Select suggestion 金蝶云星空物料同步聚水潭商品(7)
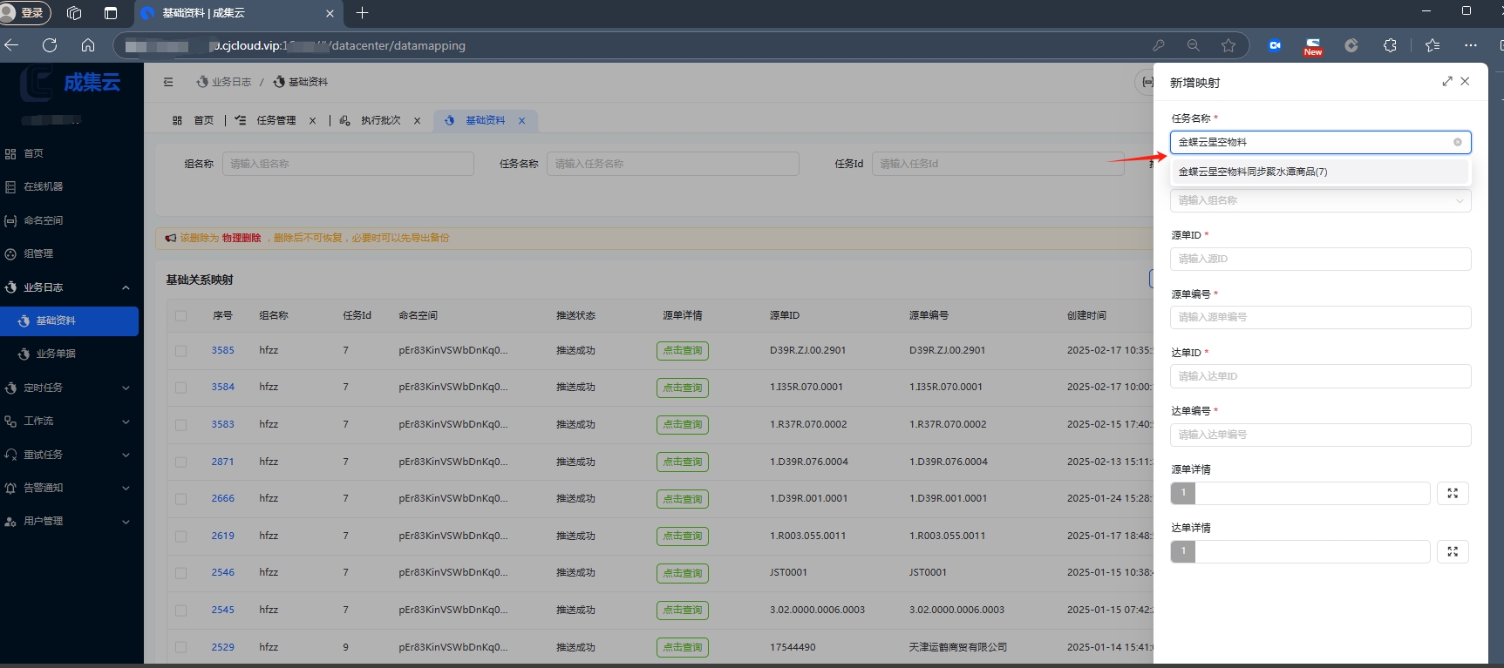This screenshot has width=1504, height=668. pyautogui.click(x=1320, y=172)
